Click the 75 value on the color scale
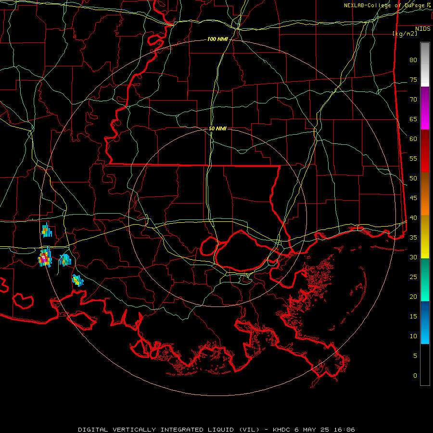The height and width of the screenshot is (433, 433). click(413, 79)
